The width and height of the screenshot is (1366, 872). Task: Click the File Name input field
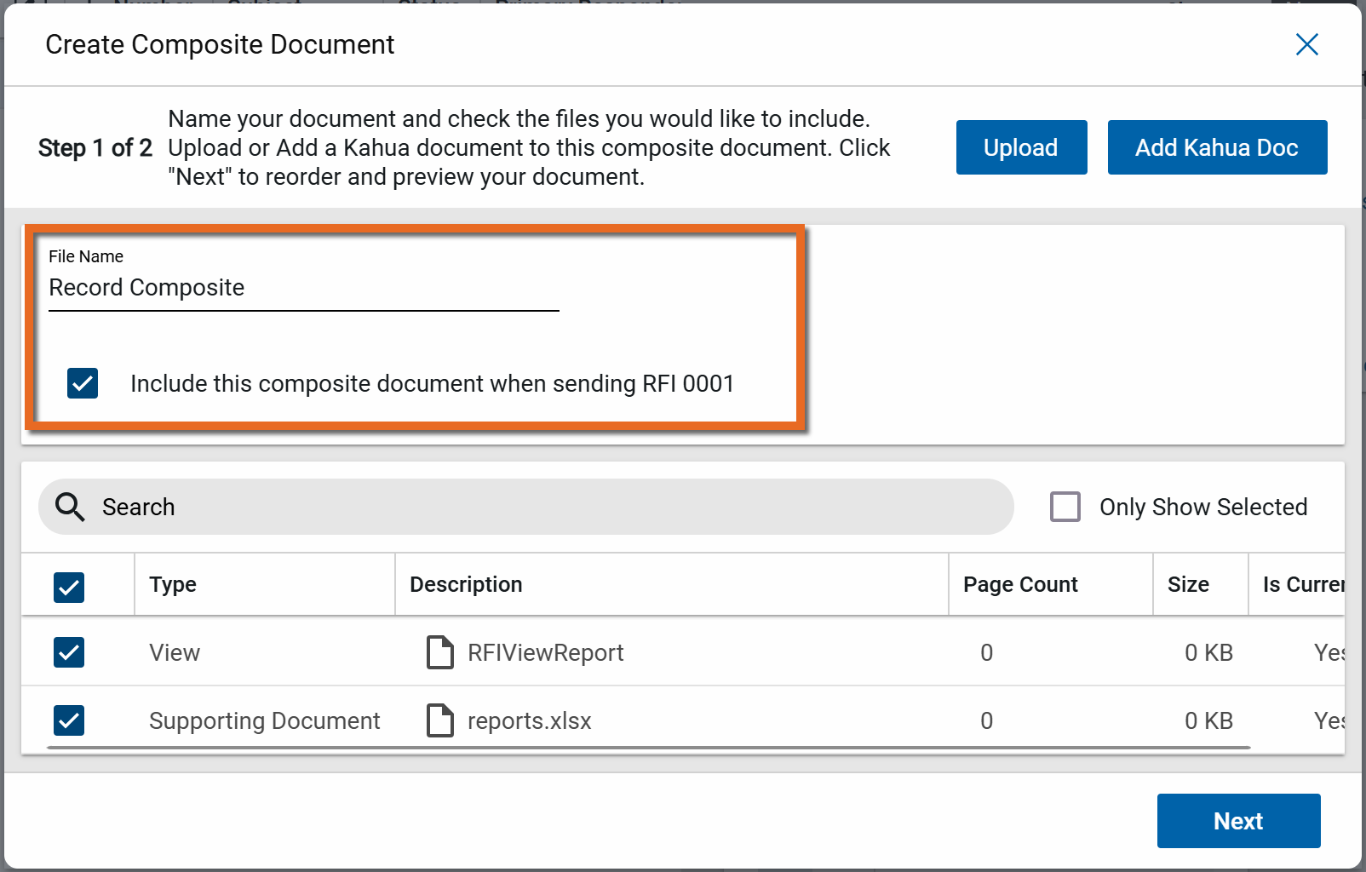coord(303,288)
